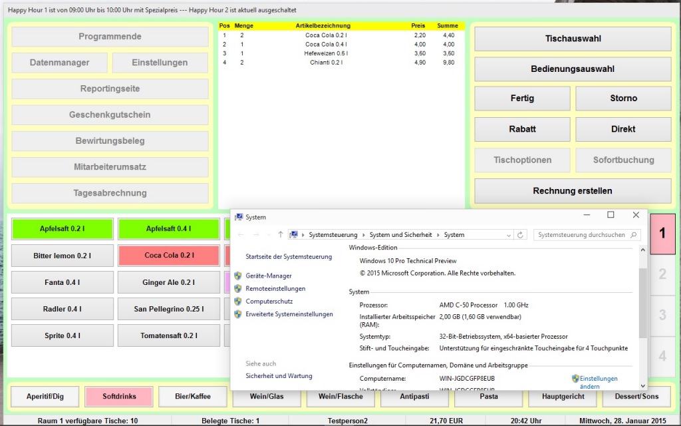This screenshot has width=681, height=426.
Task: Select Hefeweizen 0.5 l order row
Action: tap(341, 53)
